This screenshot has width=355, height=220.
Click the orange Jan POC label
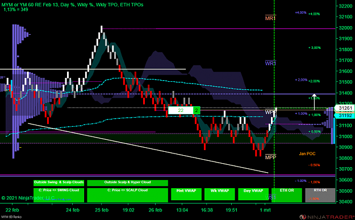pos(307,154)
